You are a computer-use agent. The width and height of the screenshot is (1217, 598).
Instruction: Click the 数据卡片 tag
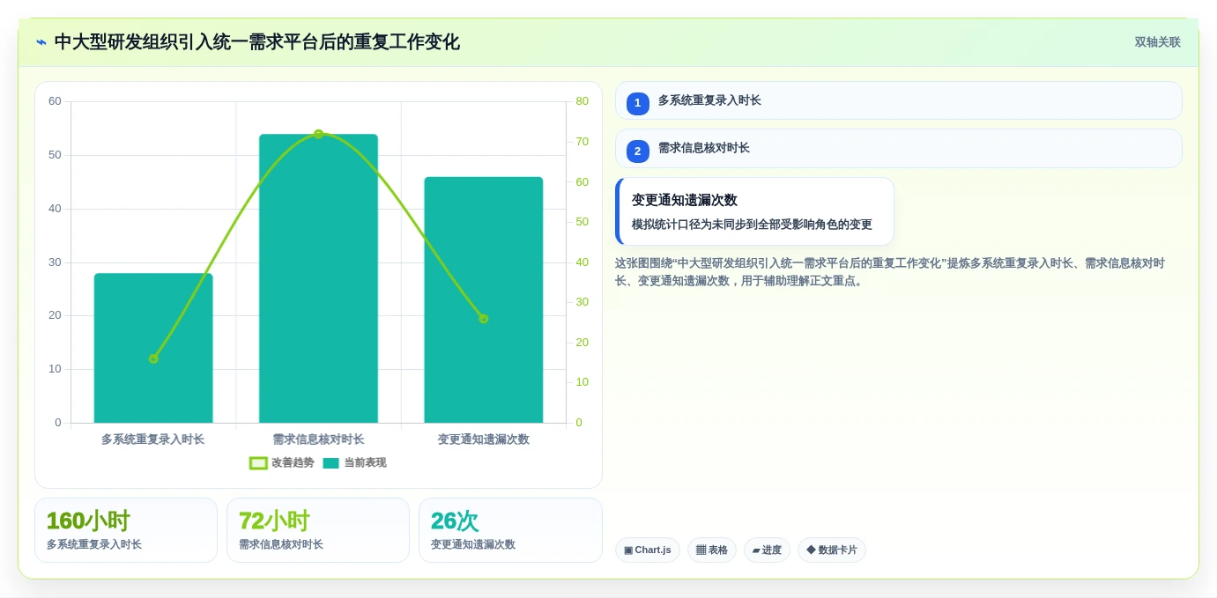point(832,550)
